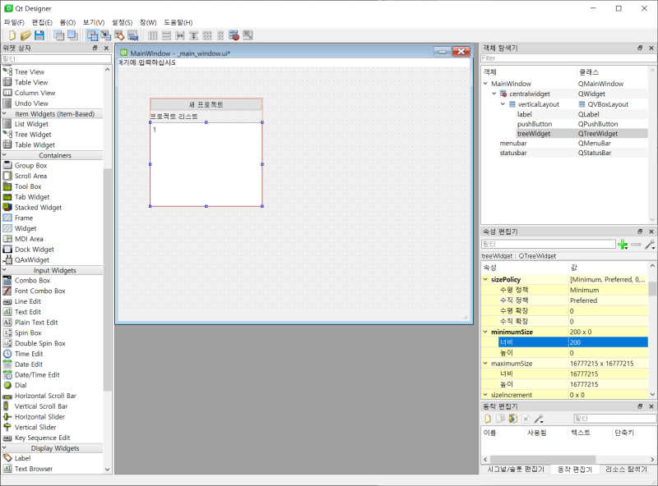The width and height of the screenshot is (658, 486).
Task: Select the Edit Signals/Slots mode icon
Action: 106,35
